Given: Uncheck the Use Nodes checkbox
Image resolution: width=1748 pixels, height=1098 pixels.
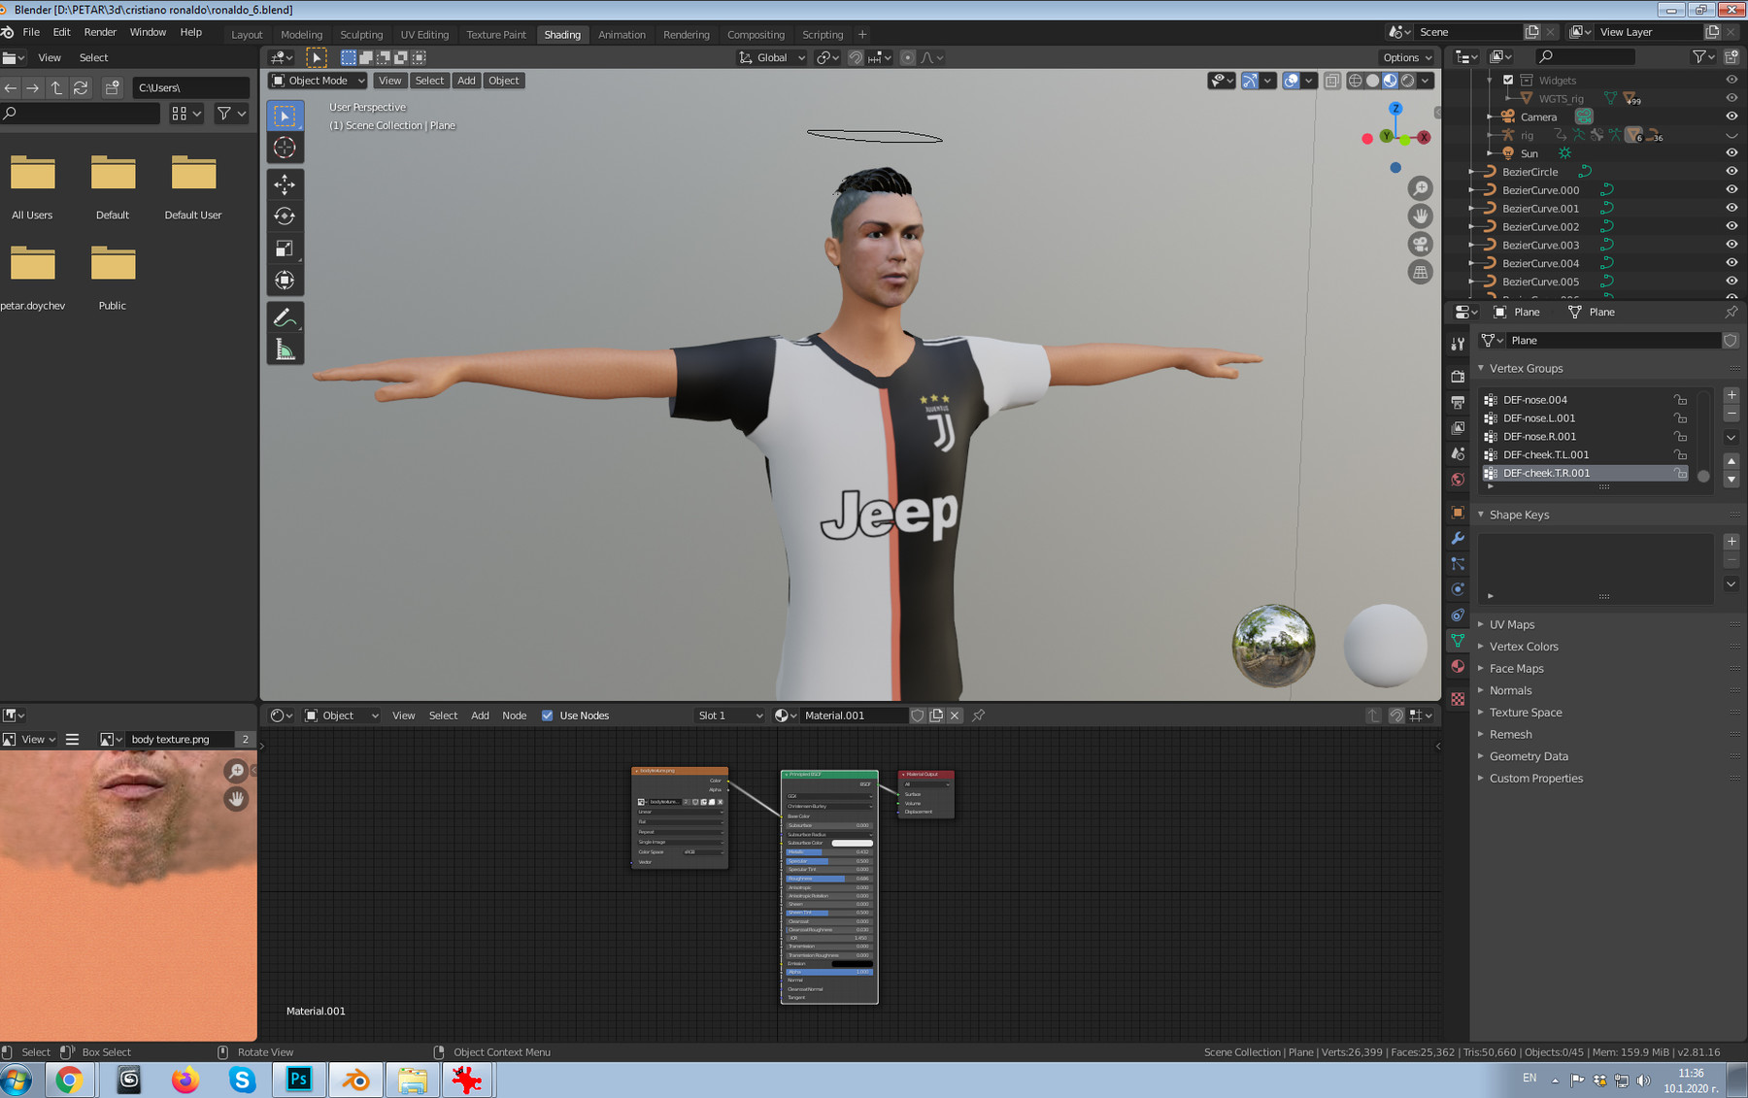Looking at the screenshot, I should (x=547, y=715).
